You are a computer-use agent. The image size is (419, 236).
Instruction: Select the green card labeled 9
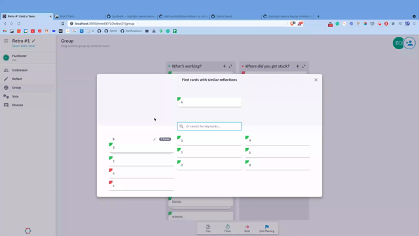click(278, 140)
